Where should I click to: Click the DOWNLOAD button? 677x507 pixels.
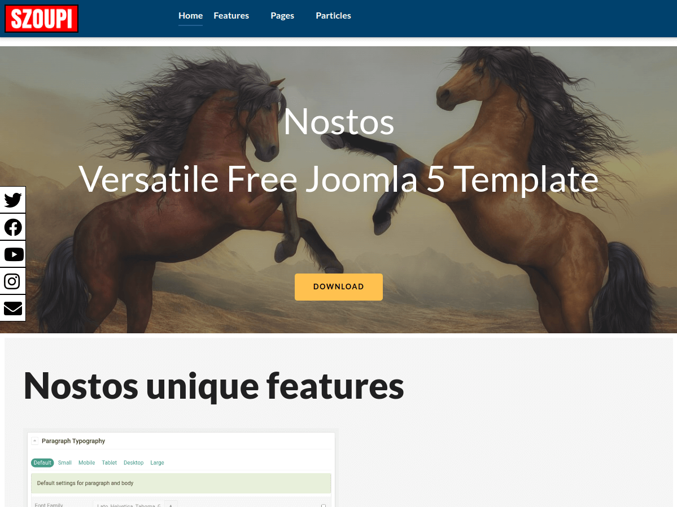(x=338, y=286)
